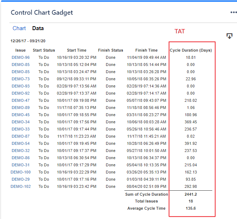Viewport: 237px width, 219px height.
Task: Open issue DEMO-47
Action: [20, 100]
